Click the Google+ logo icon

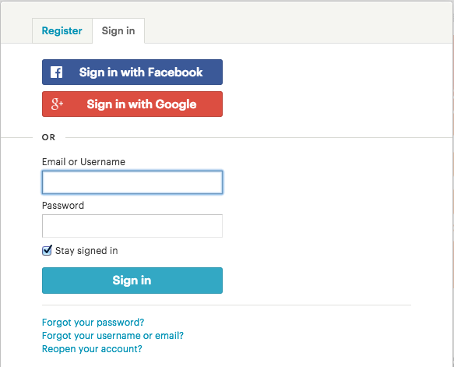pyautogui.click(x=57, y=104)
